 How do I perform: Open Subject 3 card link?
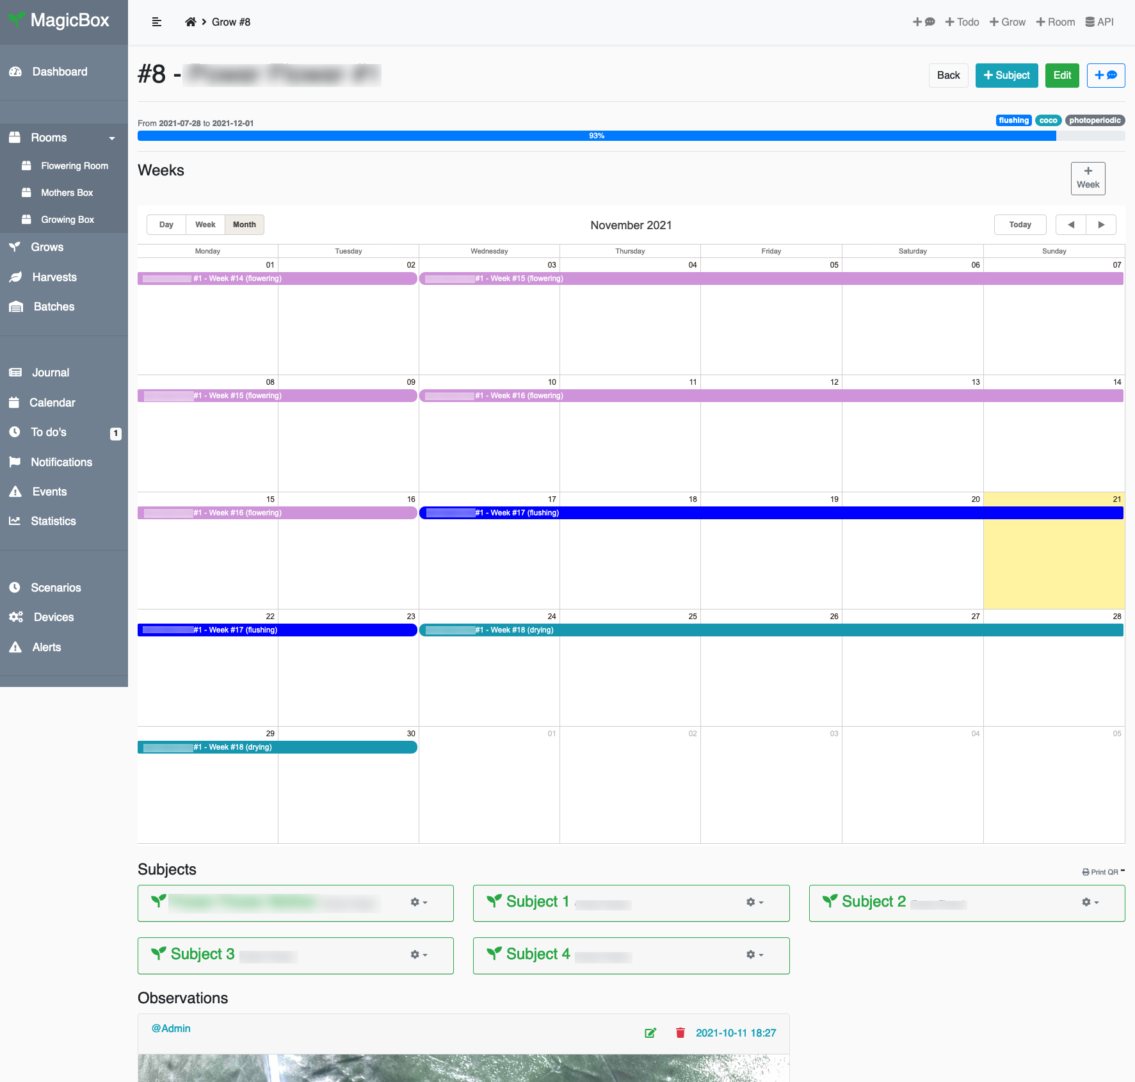(203, 954)
